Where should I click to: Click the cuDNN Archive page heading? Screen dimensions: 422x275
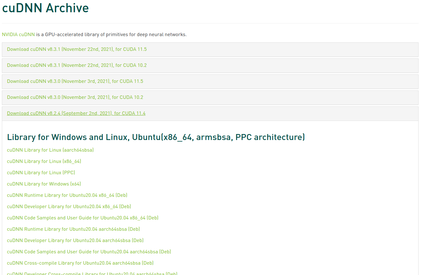pyautogui.click(x=46, y=8)
